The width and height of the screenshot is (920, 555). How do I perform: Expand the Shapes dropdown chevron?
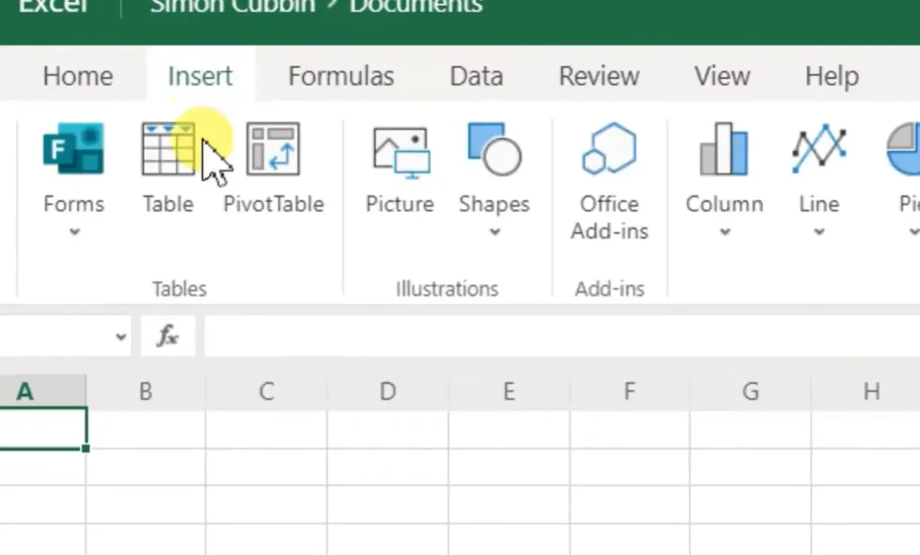tap(494, 232)
